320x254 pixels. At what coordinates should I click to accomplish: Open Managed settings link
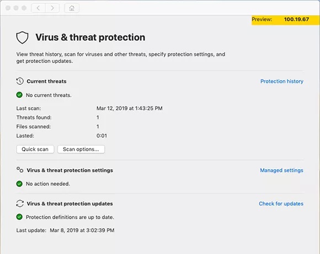281,170
